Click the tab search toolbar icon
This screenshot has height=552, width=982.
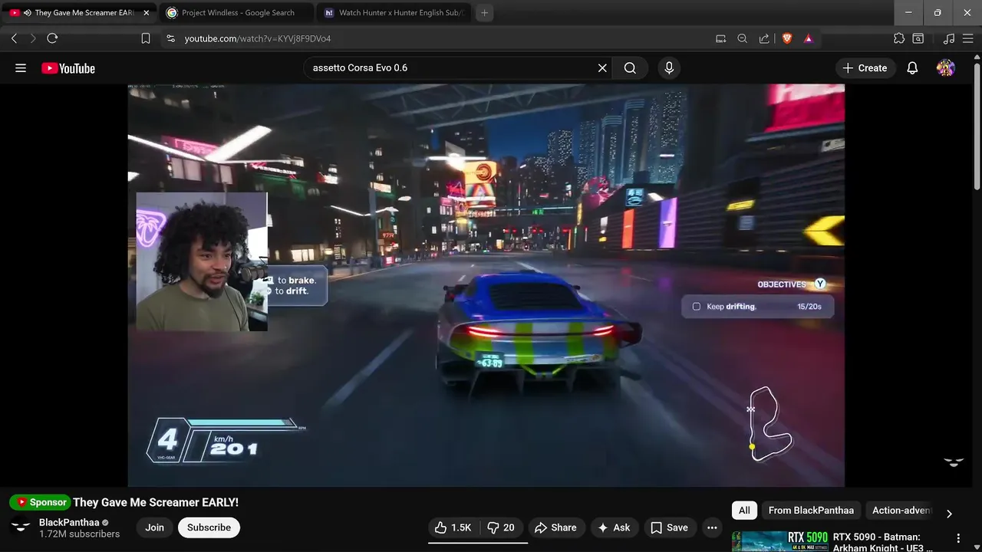(918, 38)
